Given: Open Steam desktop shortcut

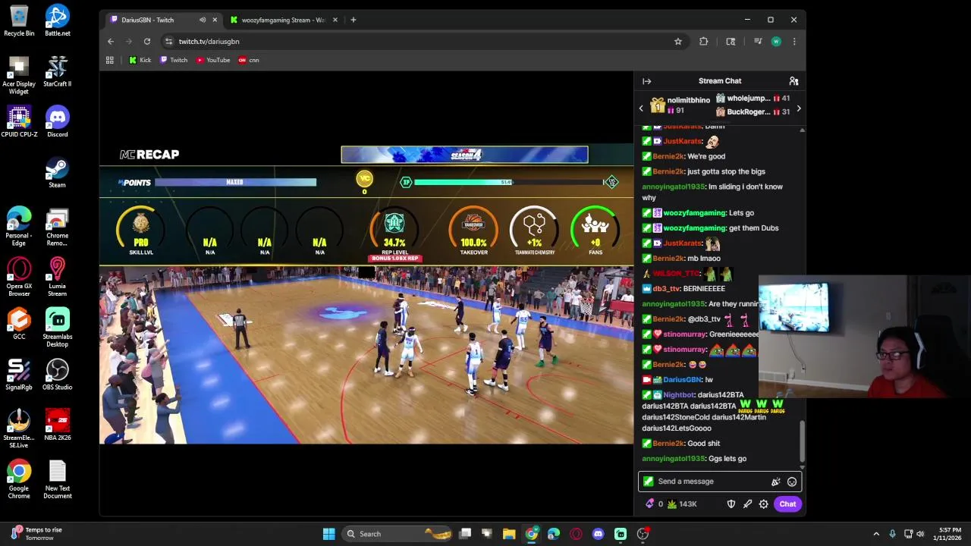Looking at the screenshot, I should pos(57,173).
